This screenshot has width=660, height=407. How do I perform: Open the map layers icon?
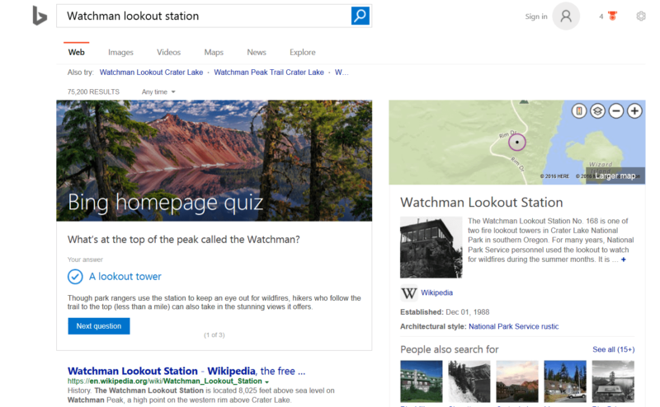(x=597, y=111)
